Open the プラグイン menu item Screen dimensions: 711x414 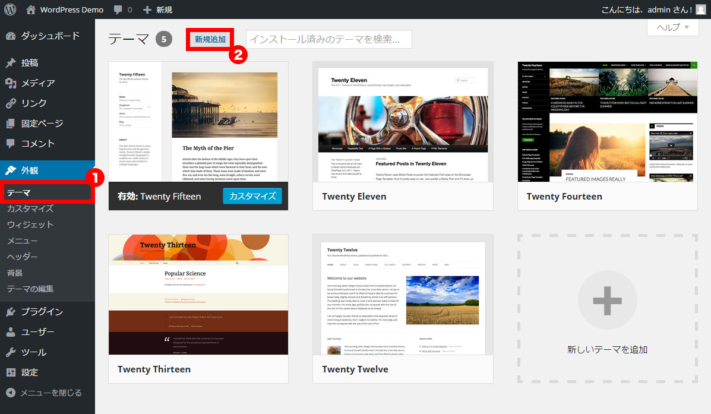tap(47, 312)
